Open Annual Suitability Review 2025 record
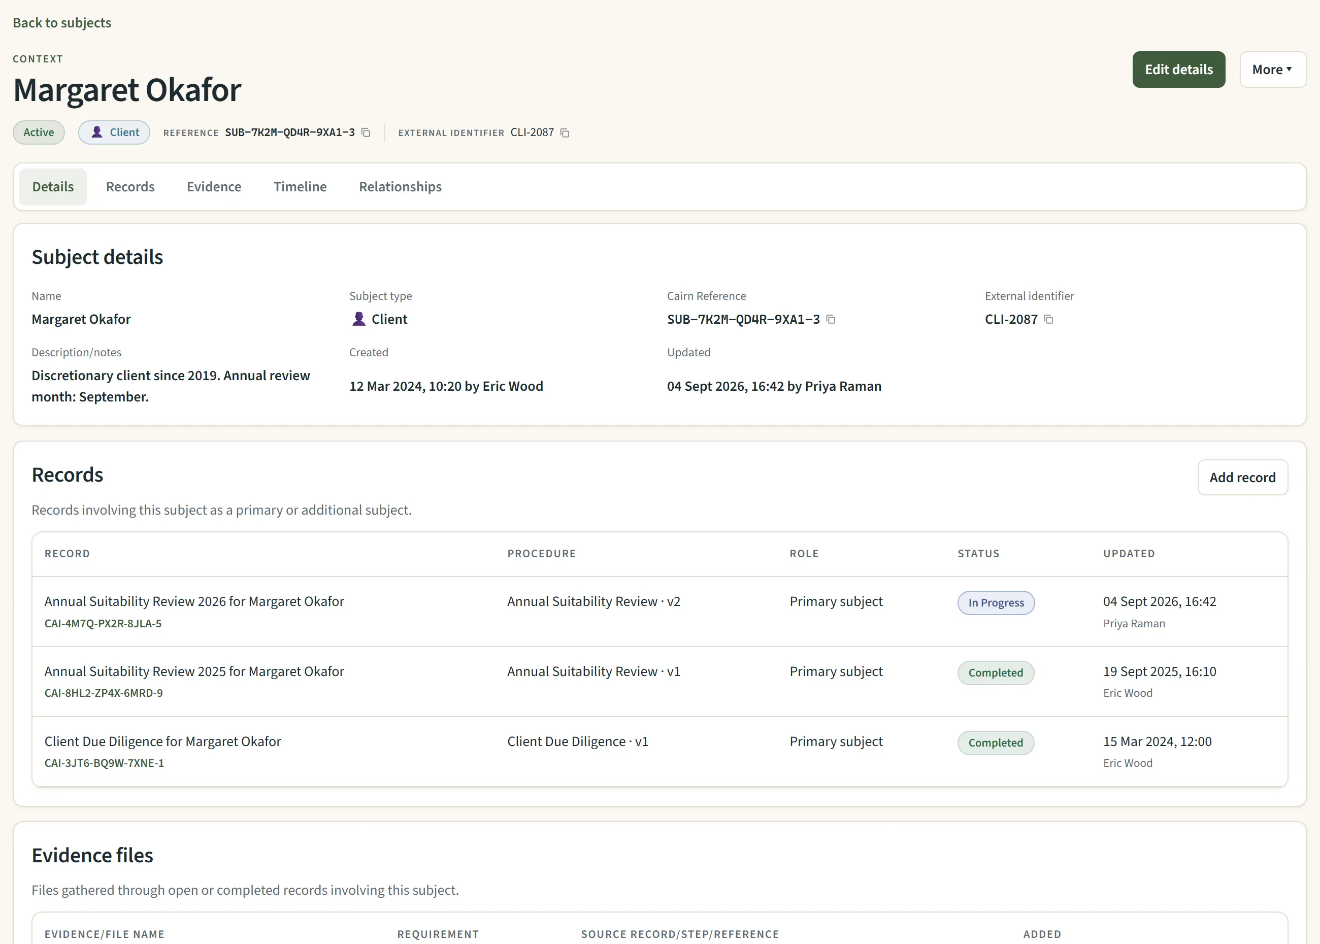This screenshot has width=1320, height=944. point(194,671)
